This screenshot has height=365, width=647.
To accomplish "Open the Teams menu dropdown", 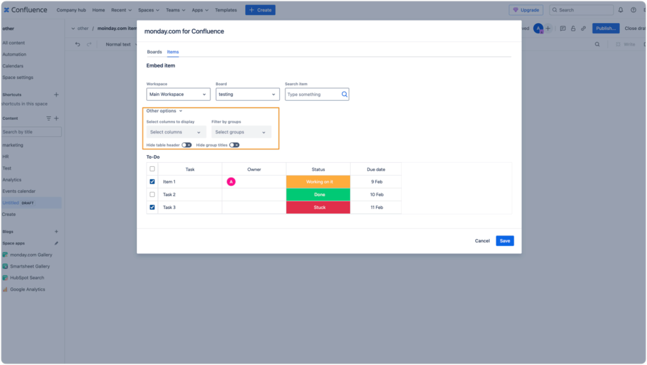I will click(x=175, y=10).
